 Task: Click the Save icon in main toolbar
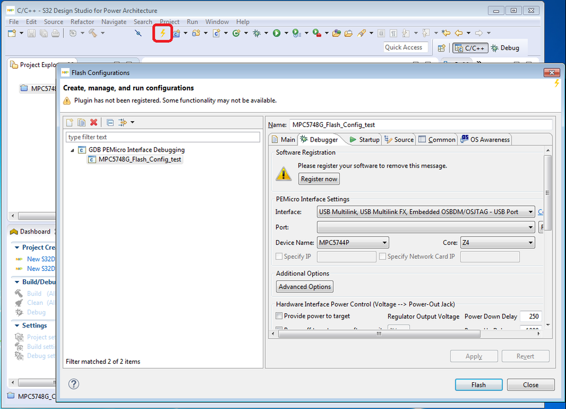coord(32,33)
